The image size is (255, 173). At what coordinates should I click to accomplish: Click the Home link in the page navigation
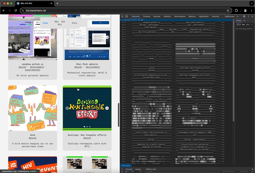click(x=45, y=23)
